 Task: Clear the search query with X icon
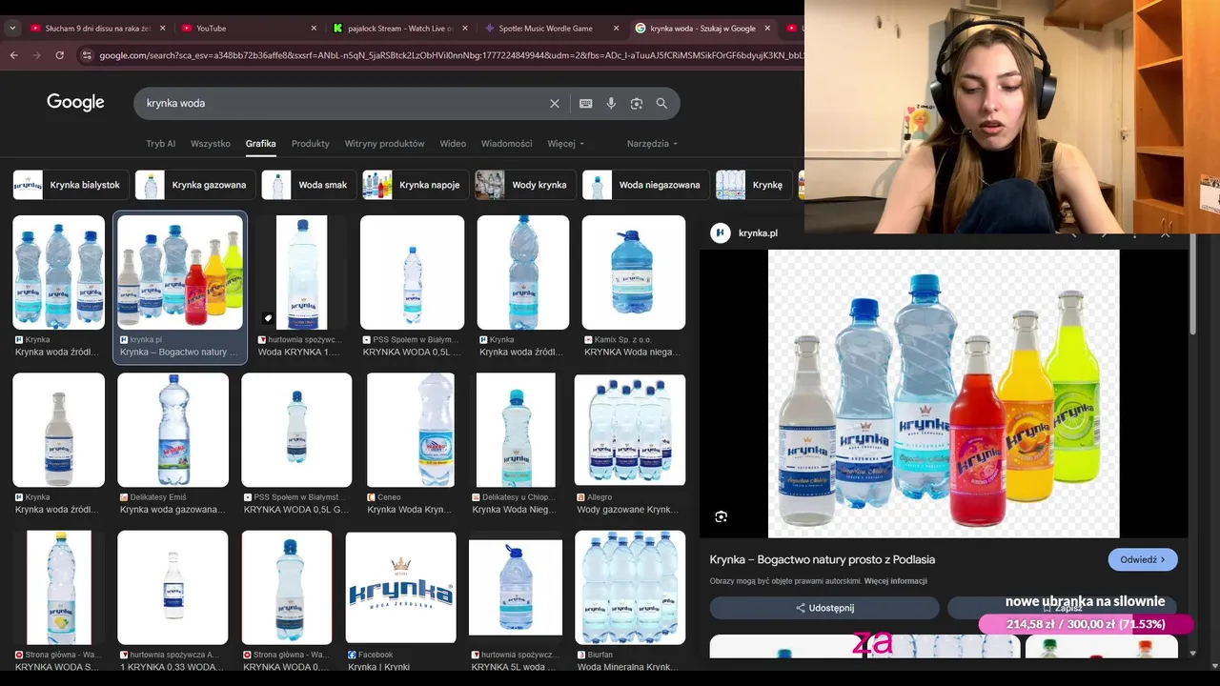(555, 103)
